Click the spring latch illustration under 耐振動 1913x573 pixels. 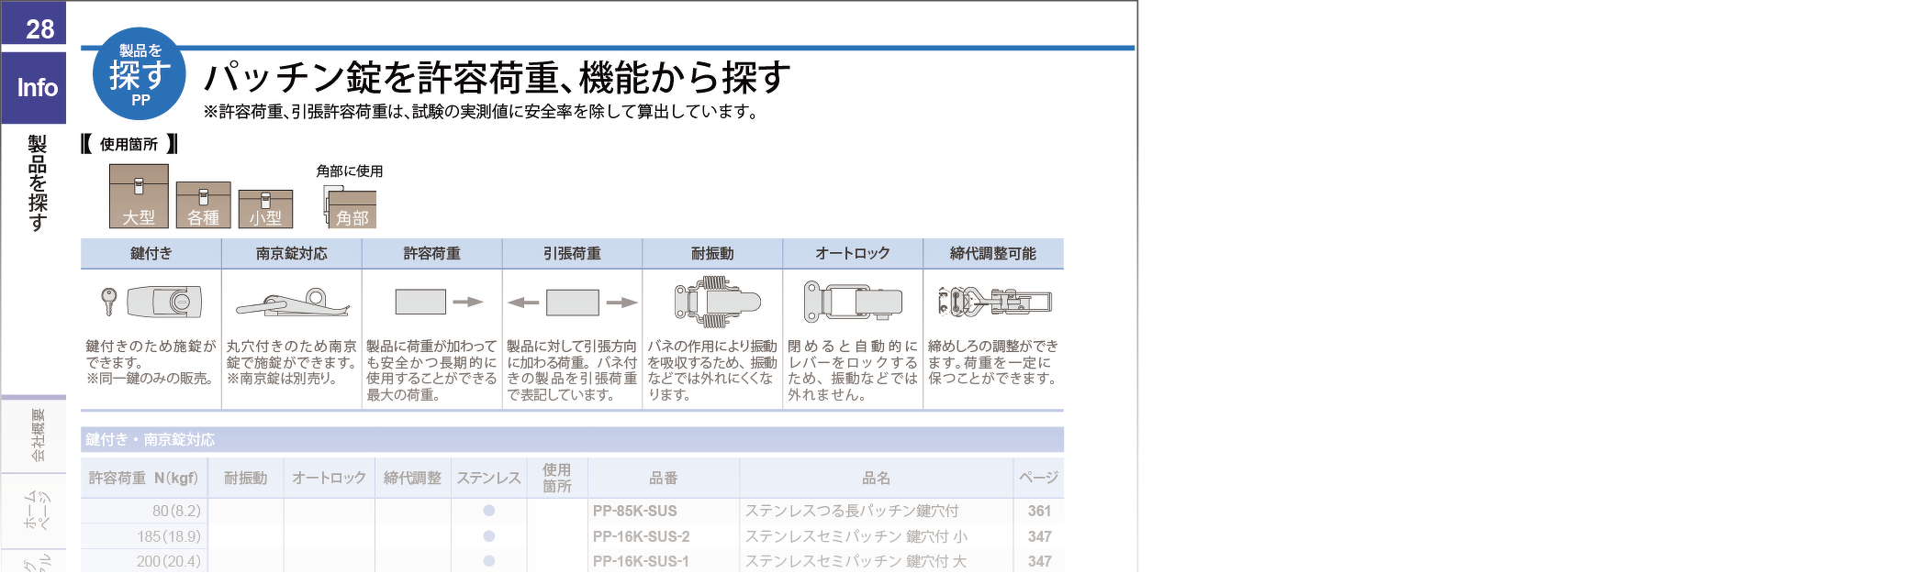[x=717, y=302]
